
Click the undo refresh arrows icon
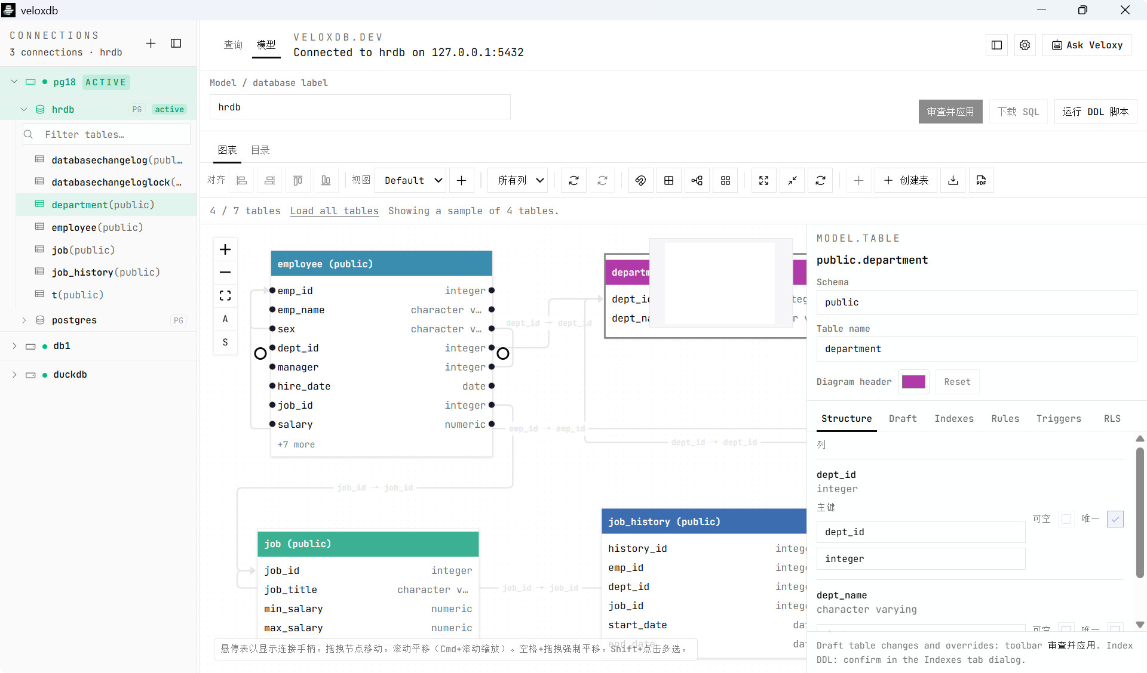click(x=574, y=180)
